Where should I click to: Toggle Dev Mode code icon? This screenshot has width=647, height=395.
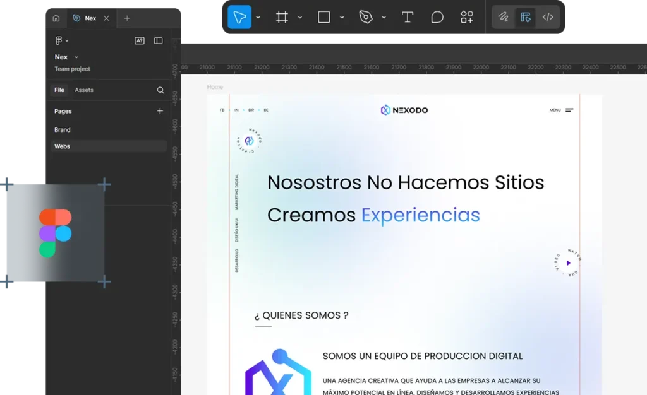(x=548, y=17)
